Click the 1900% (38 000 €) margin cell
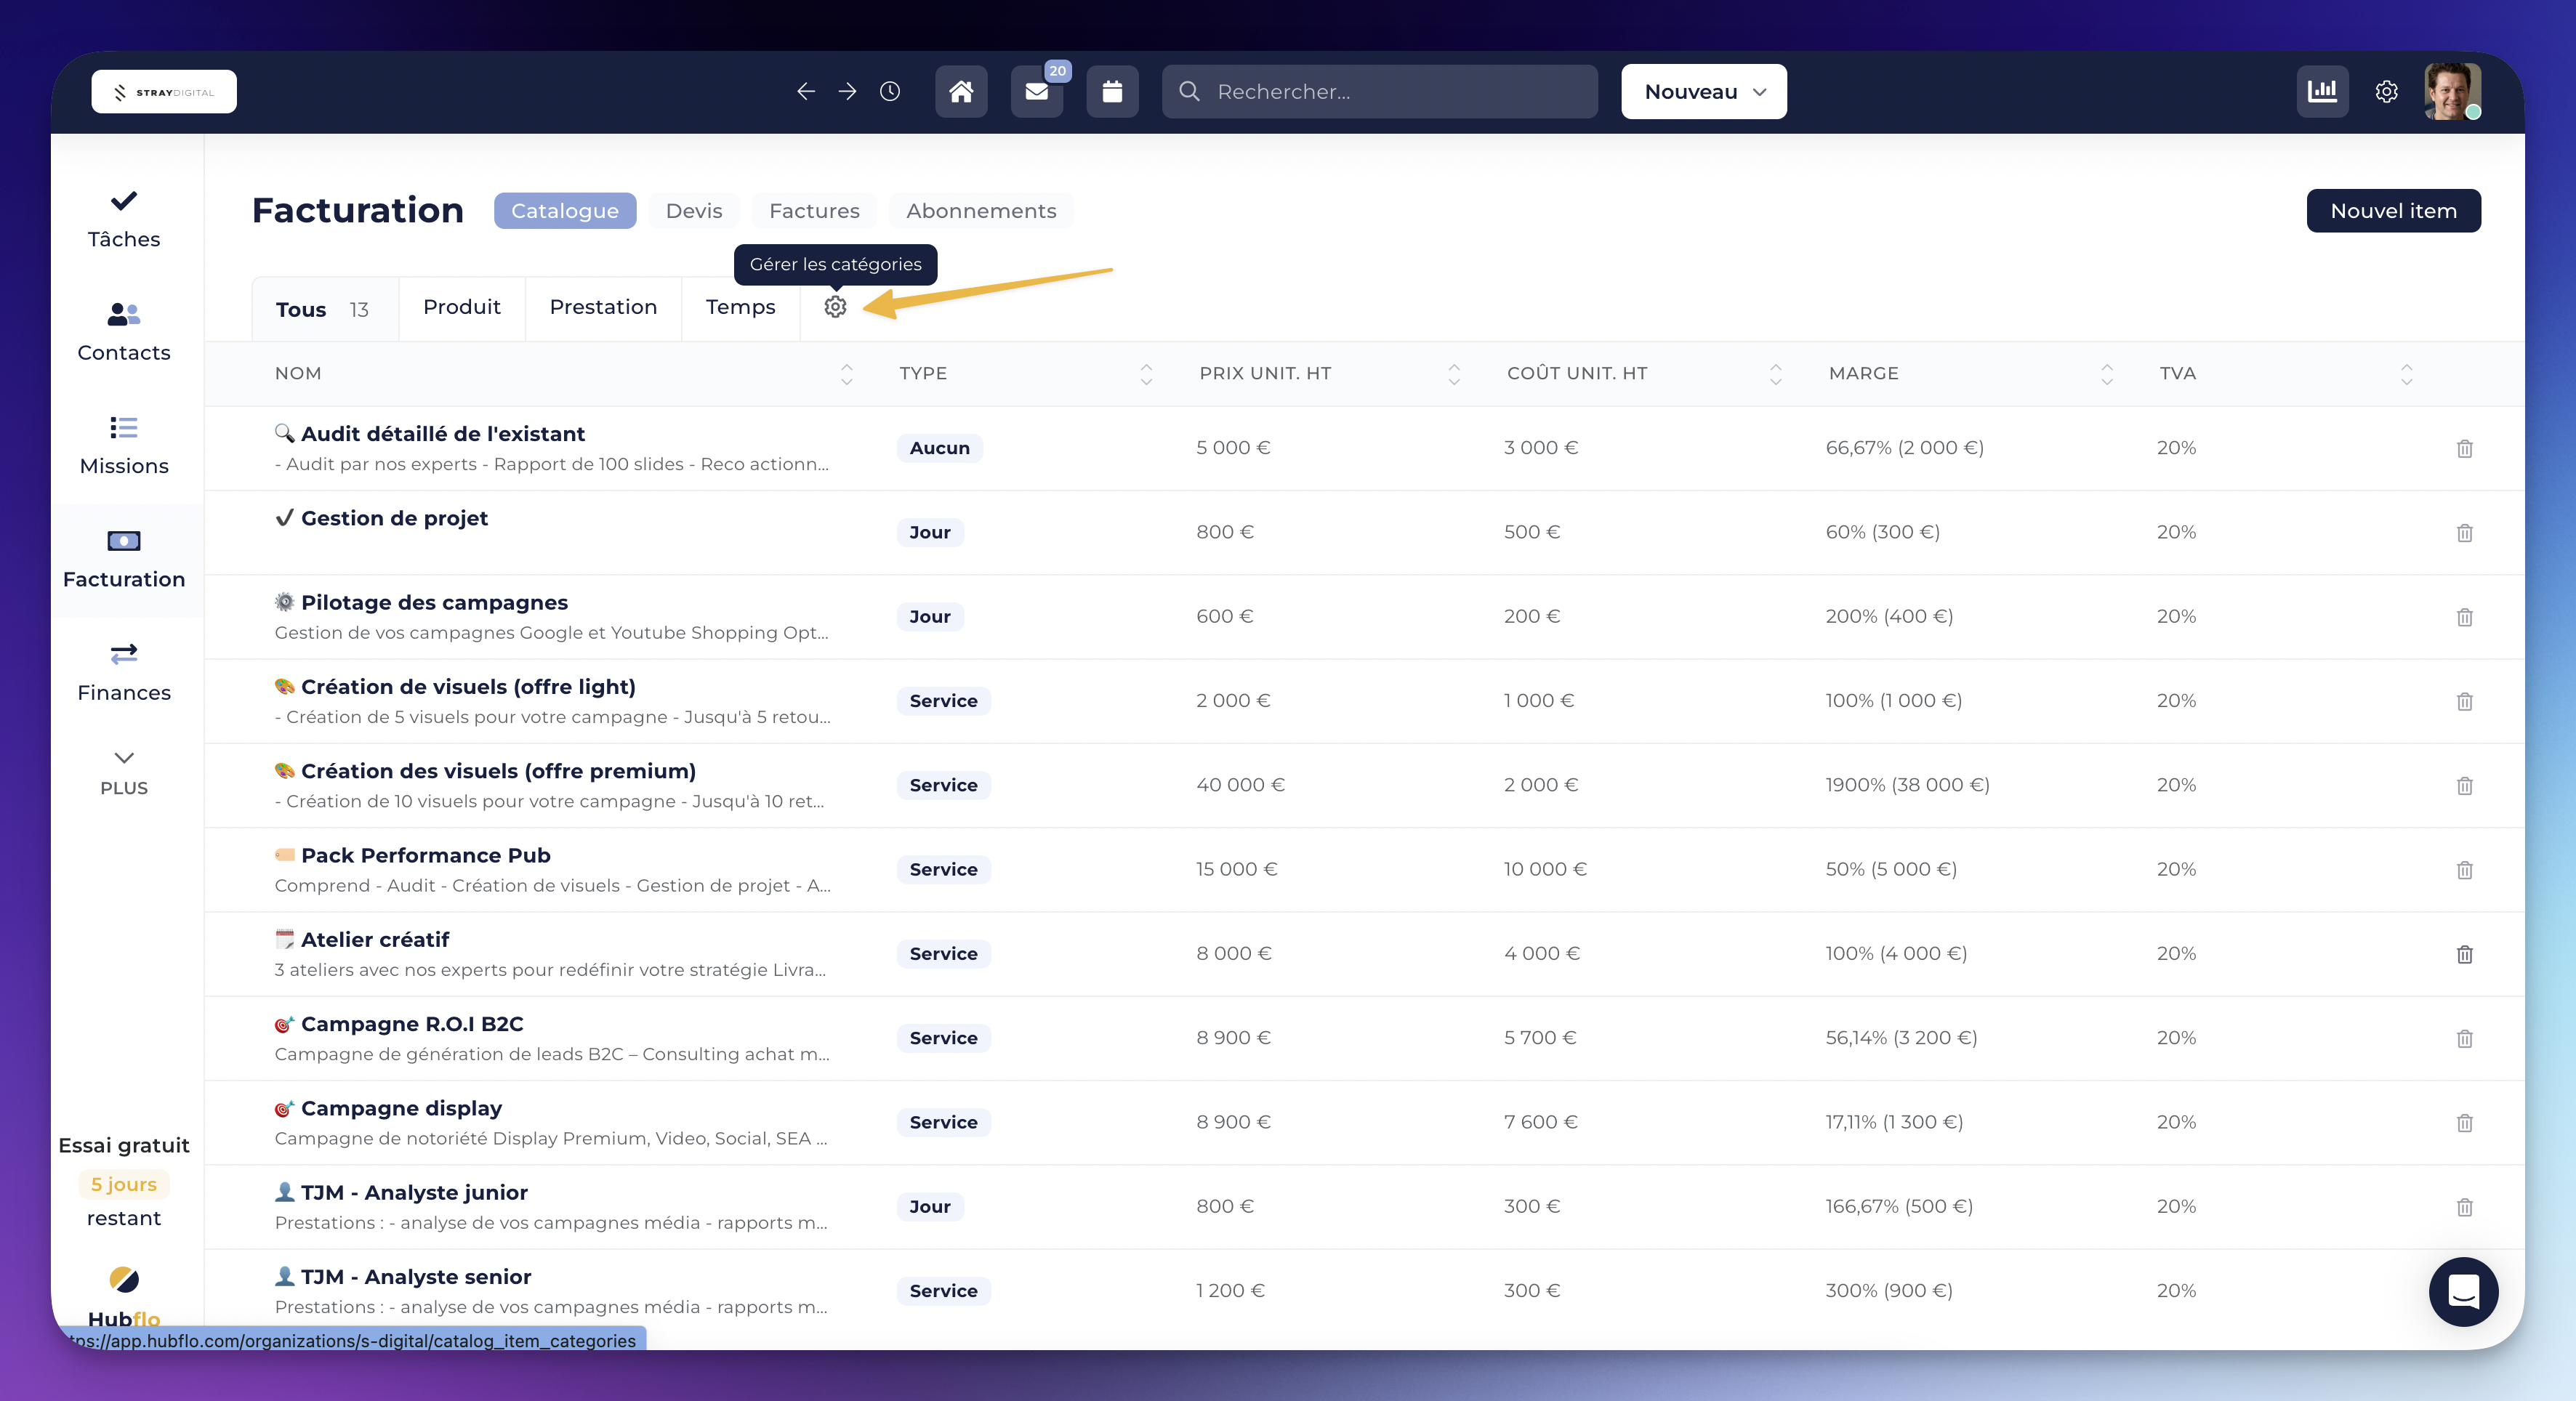Image resolution: width=2576 pixels, height=1401 pixels. pos(1908,785)
